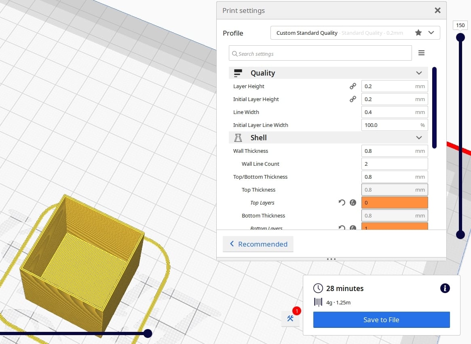This screenshot has width=471, height=344.
Task: Click the upper handle of the layer slider
Action: tap(460, 37)
